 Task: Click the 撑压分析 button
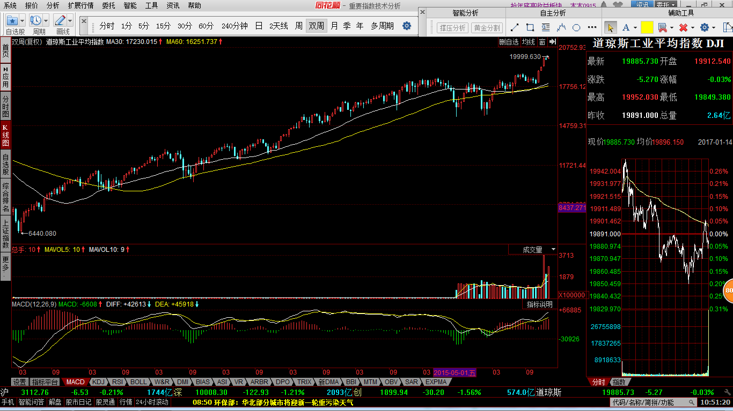(452, 28)
